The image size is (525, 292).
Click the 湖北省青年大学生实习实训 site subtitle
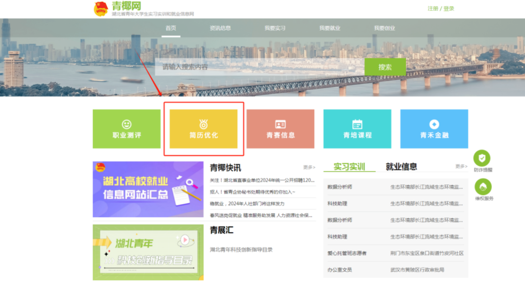[153, 14]
